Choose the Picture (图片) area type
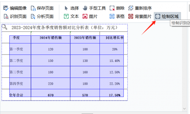Screen dimensions: 190x114 tap(90, 16)
